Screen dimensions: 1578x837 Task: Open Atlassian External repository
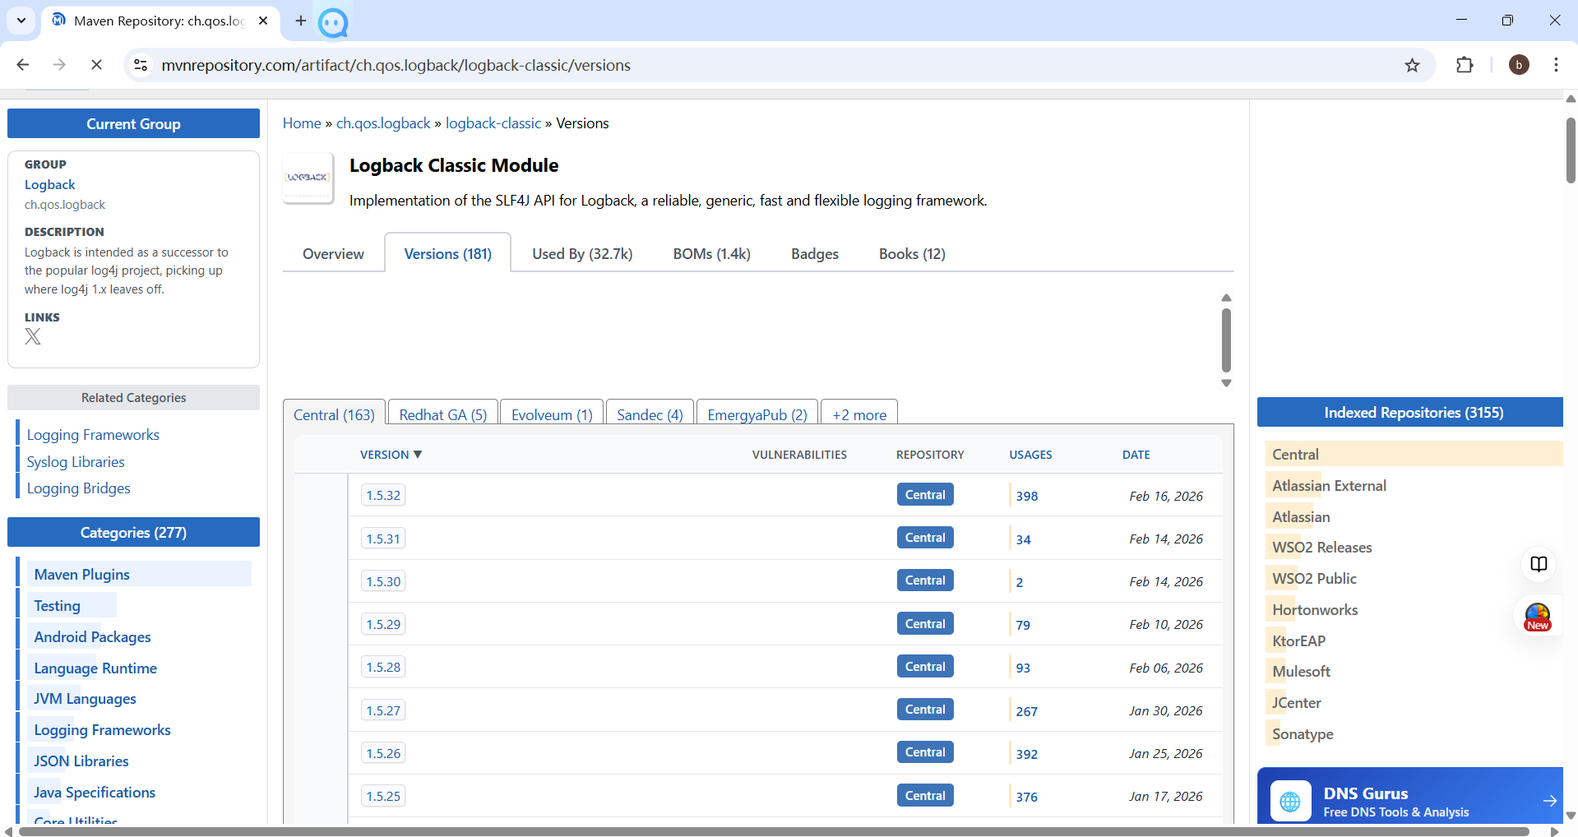[1329, 486]
